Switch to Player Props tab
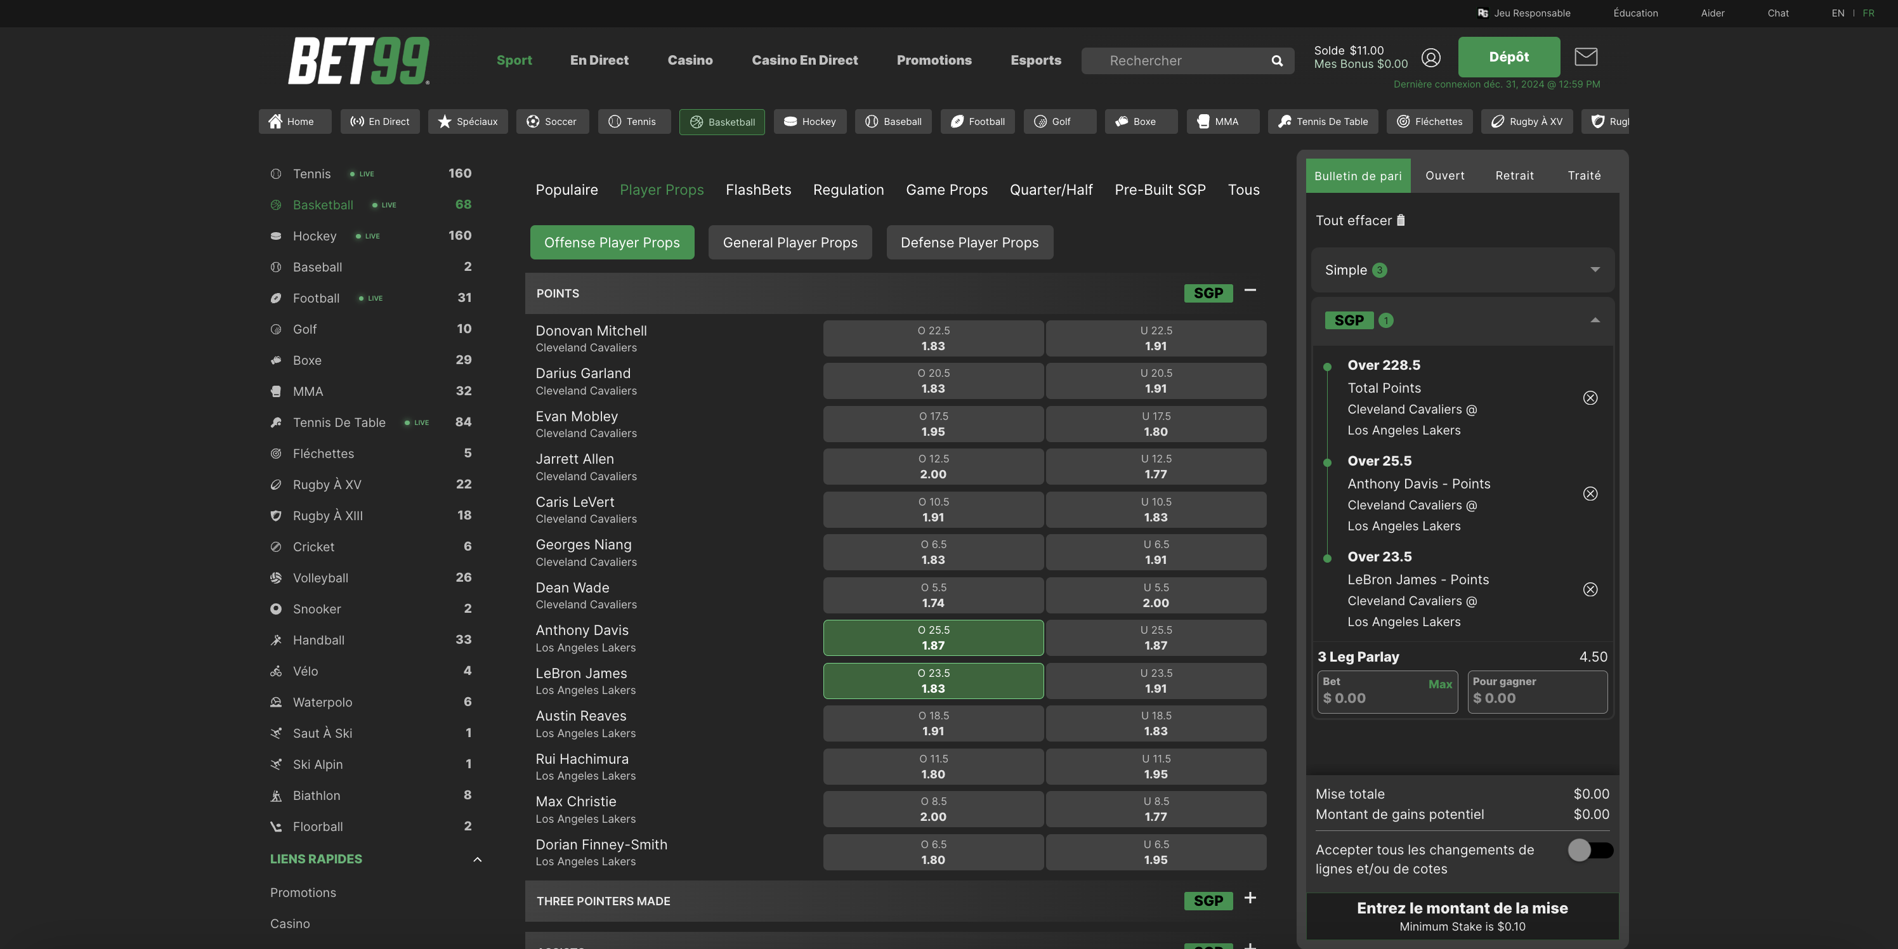Screen dimensions: 1898x949 pos(662,190)
